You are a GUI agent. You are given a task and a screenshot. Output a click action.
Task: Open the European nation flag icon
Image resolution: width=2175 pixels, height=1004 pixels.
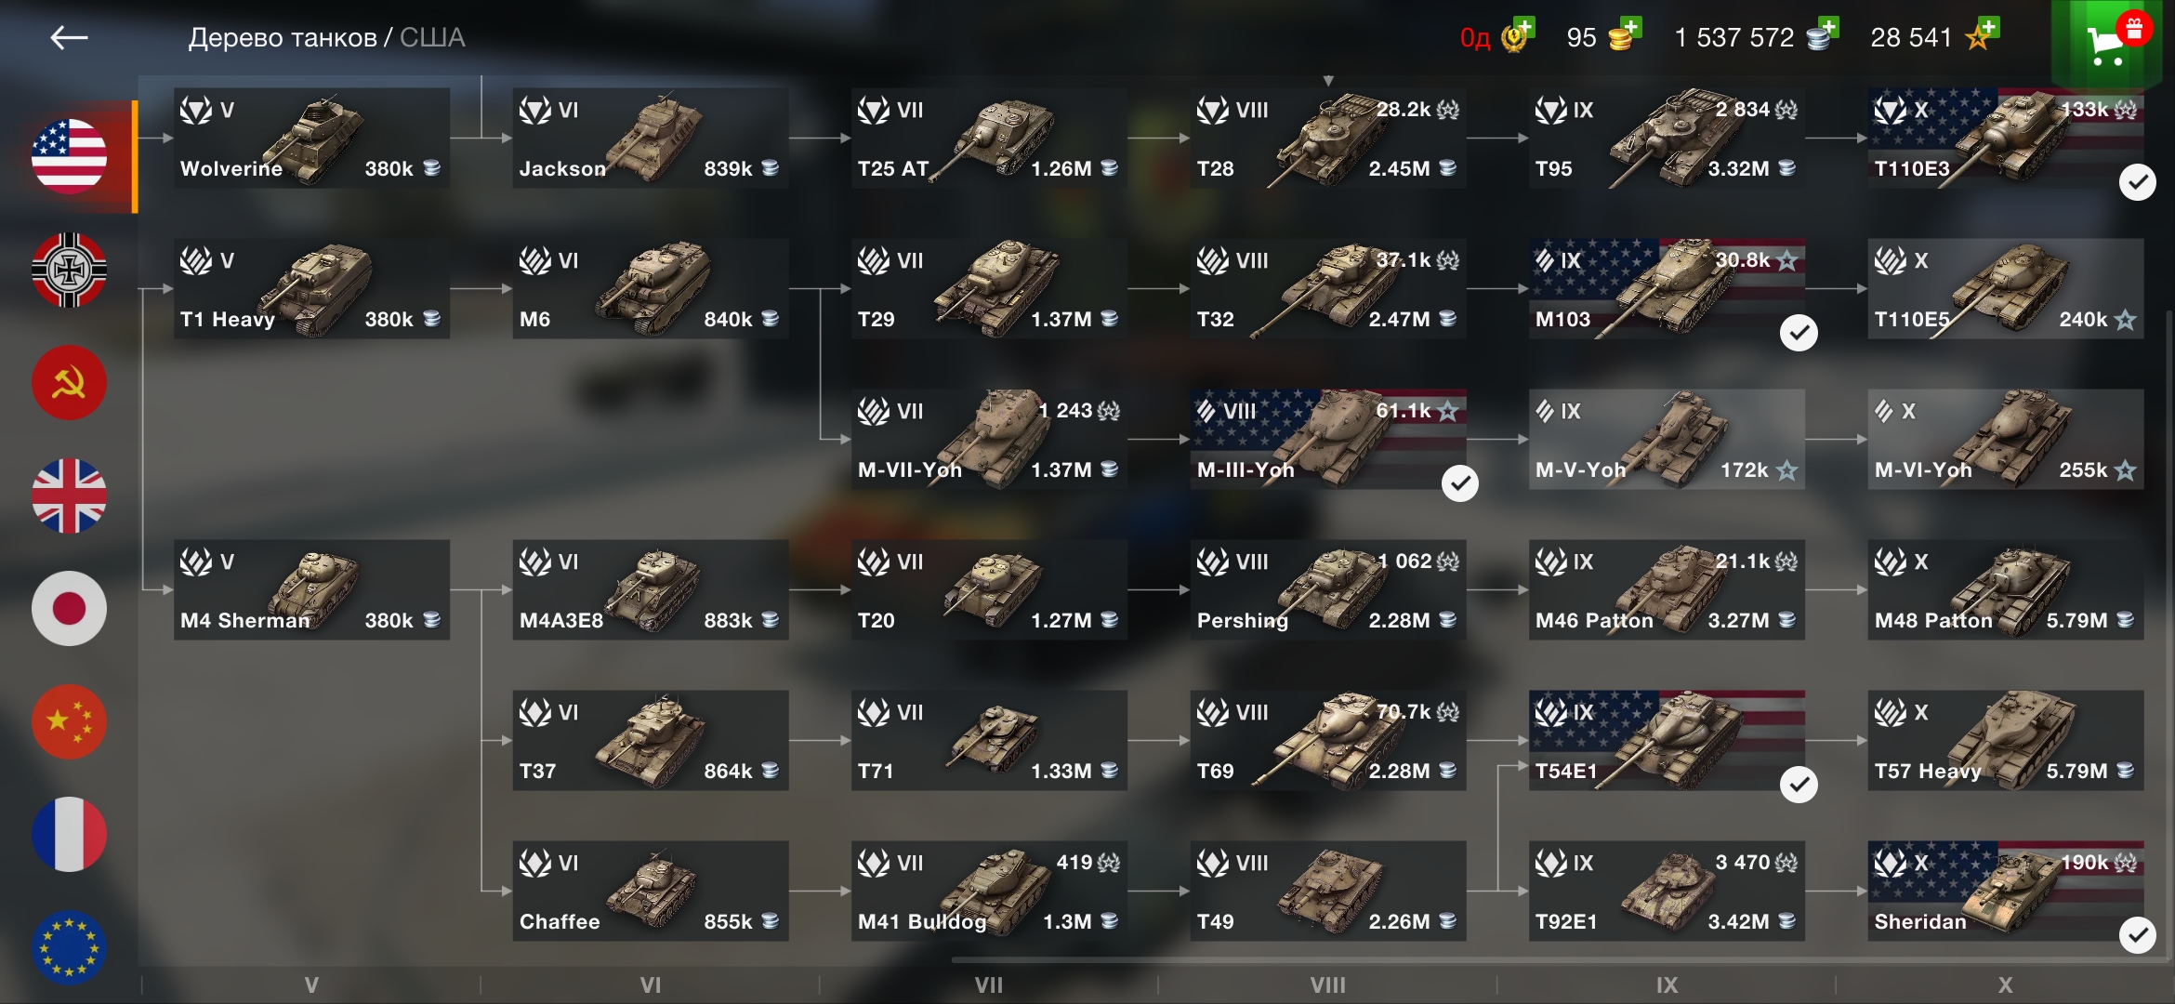click(x=69, y=947)
